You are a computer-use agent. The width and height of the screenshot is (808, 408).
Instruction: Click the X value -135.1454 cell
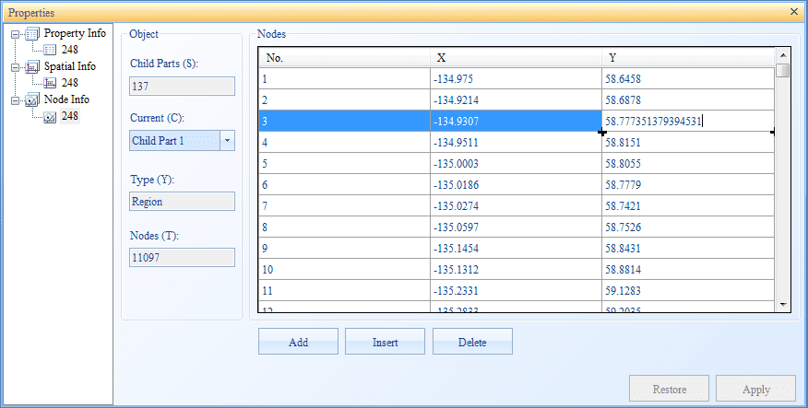click(x=516, y=249)
